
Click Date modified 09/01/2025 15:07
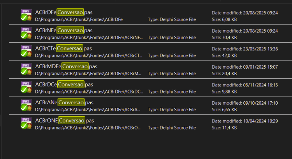click(x=245, y=67)
